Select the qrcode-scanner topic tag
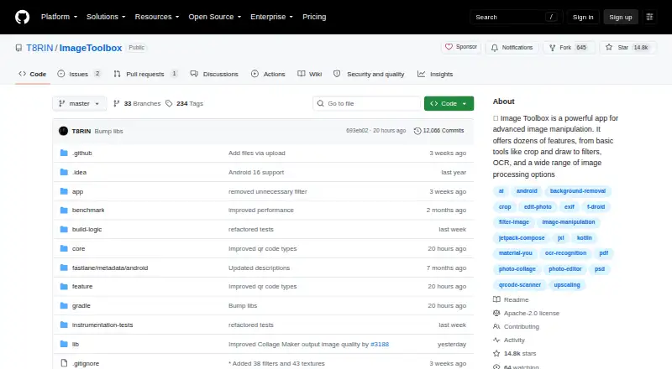This screenshot has width=672, height=369. pyautogui.click(x=520, y=284)
